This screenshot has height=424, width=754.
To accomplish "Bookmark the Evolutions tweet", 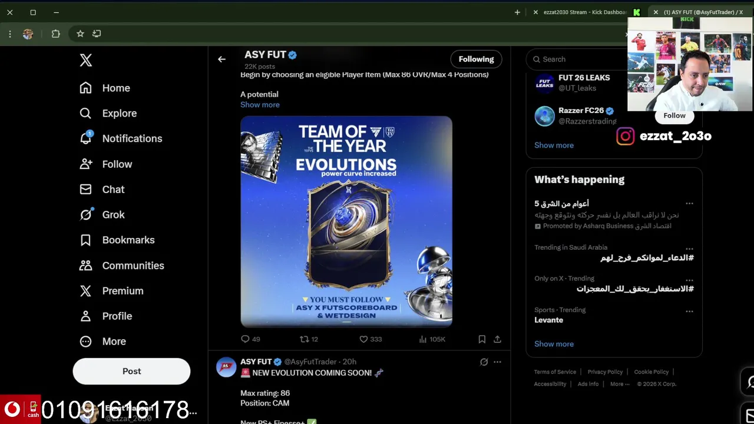I will pyautogui.click(x=482, y=339).
